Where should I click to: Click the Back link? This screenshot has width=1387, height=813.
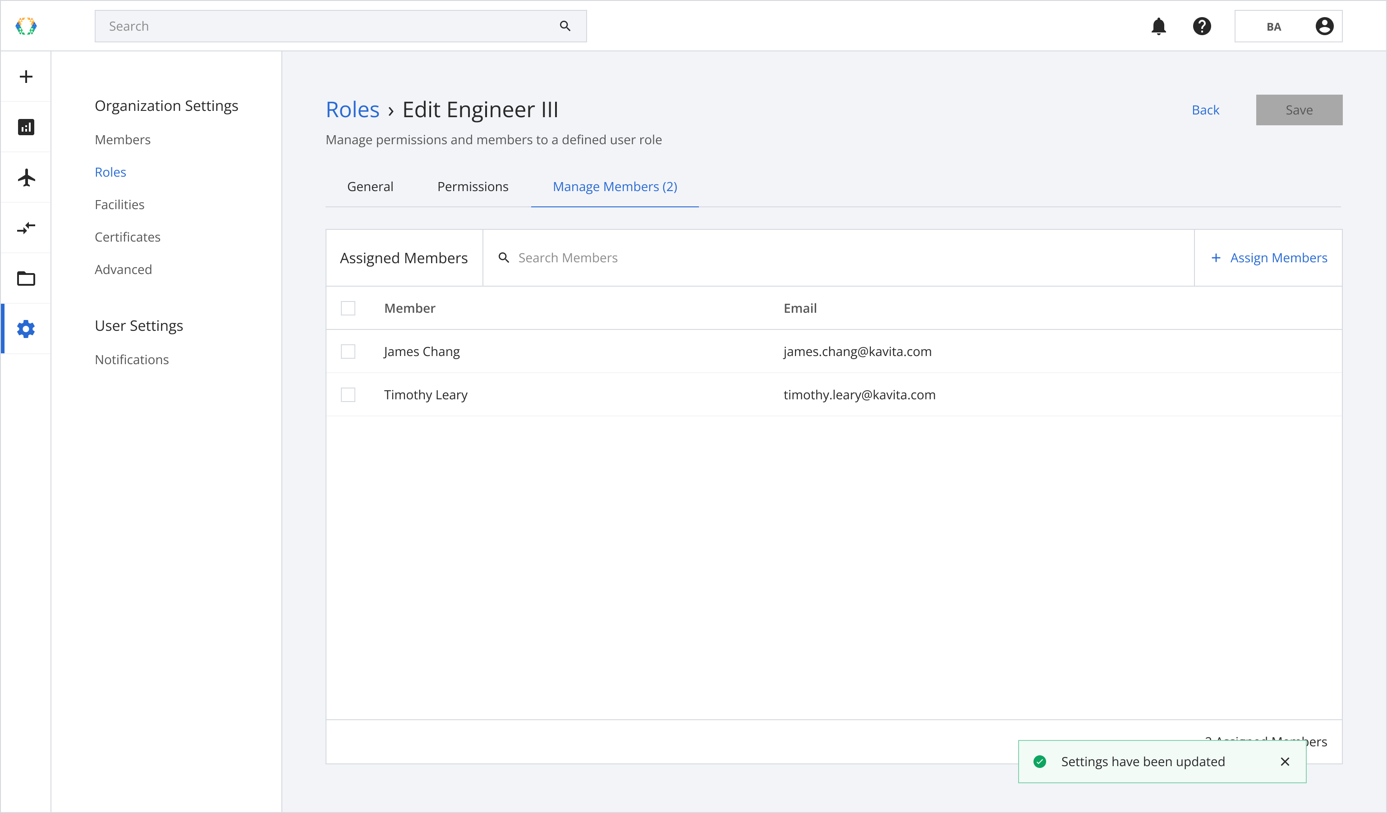(1205, 110)
